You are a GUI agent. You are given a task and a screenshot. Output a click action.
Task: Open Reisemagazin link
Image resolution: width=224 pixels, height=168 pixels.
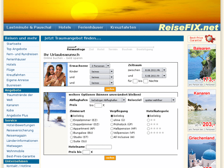coord(16,136)
